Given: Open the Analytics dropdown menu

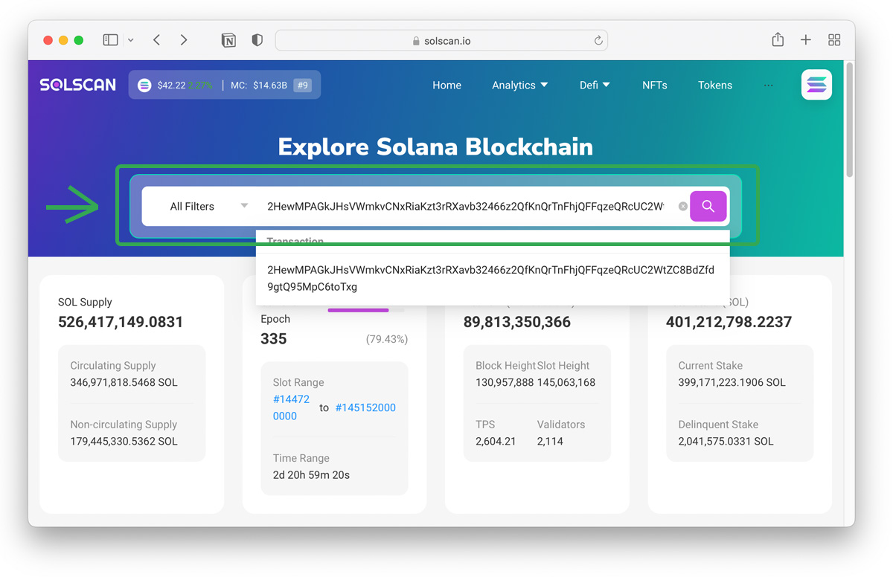Looking at the screenshot, I should (x=519, y=85).
